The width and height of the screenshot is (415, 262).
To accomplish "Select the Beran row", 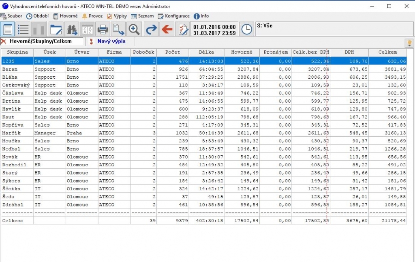I will pos(204,69).
